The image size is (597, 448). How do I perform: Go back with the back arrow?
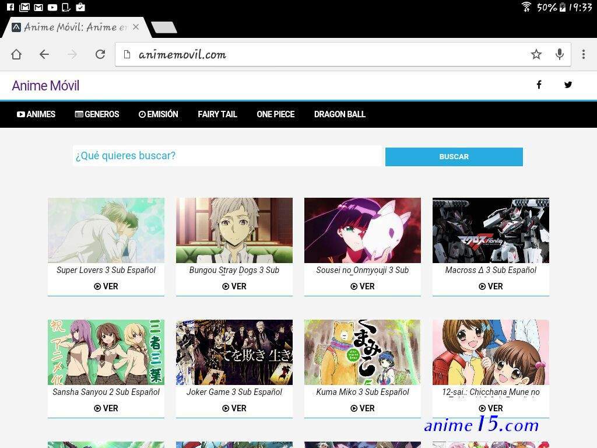pos(44,54)
